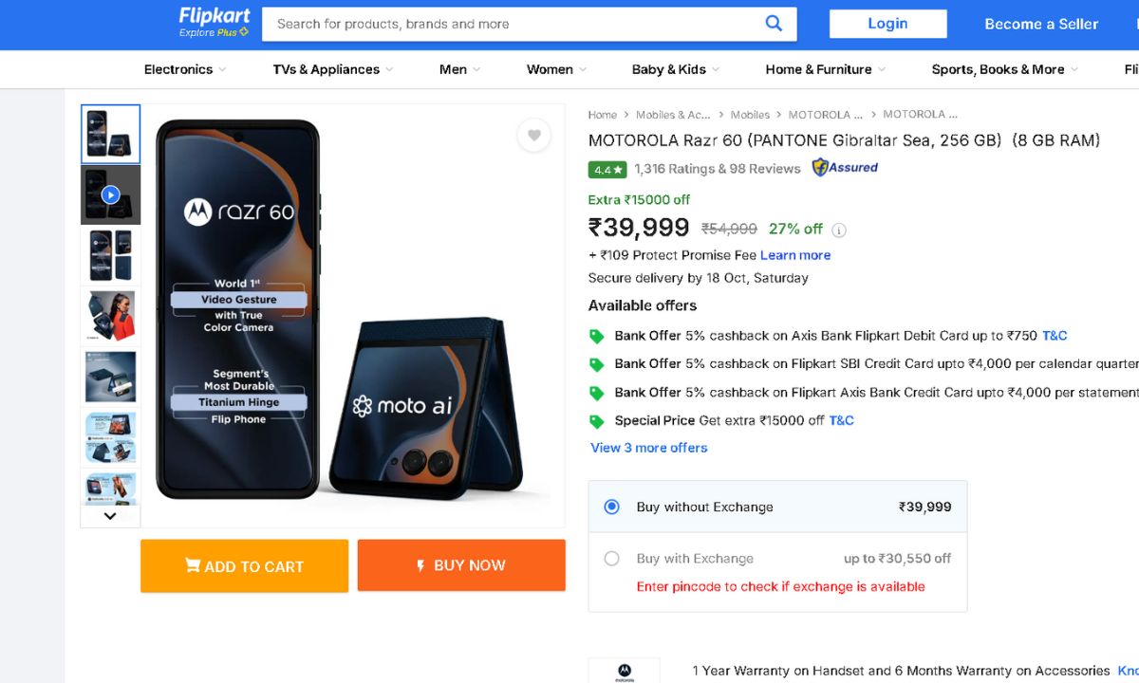Play the product video thumbnail

click(110, 194)
